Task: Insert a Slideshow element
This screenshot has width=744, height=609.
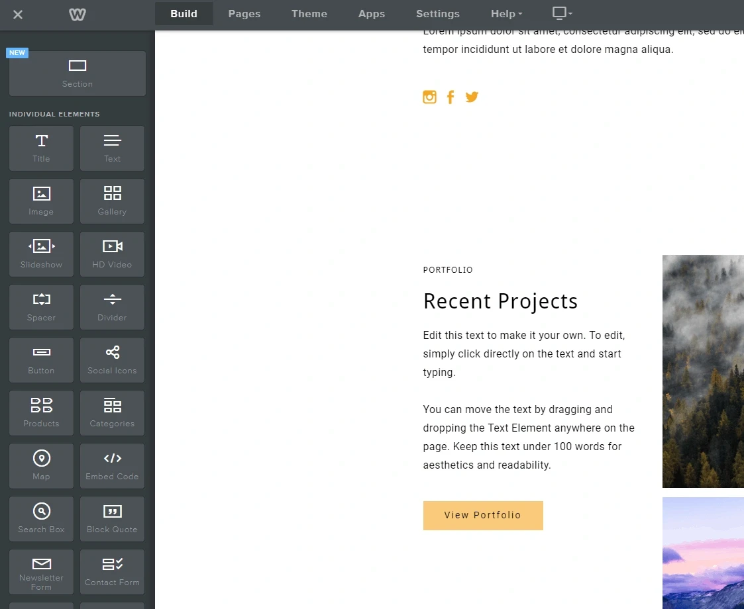Action: pyautogui.click(x=41, y=254)
